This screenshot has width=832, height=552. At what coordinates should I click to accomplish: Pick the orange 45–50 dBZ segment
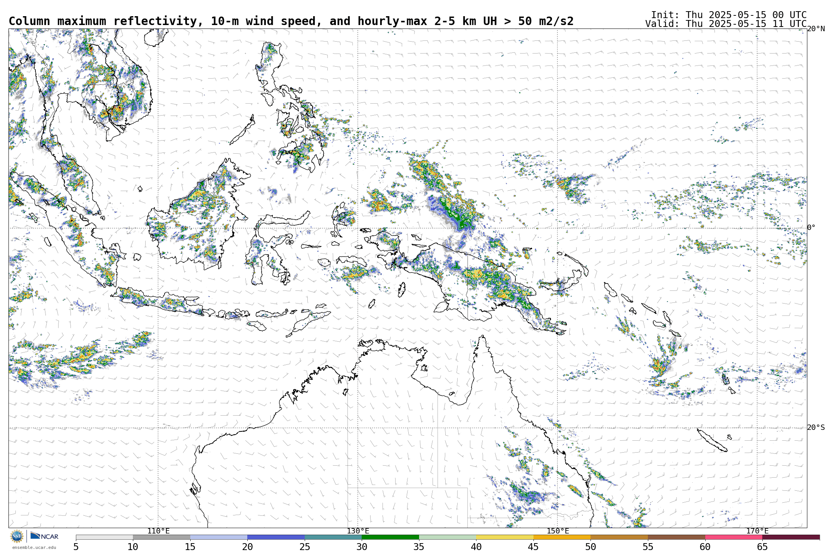click(x=562, y=537)
